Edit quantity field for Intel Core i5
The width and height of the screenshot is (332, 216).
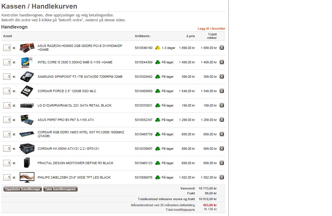[x=7, y=62]
